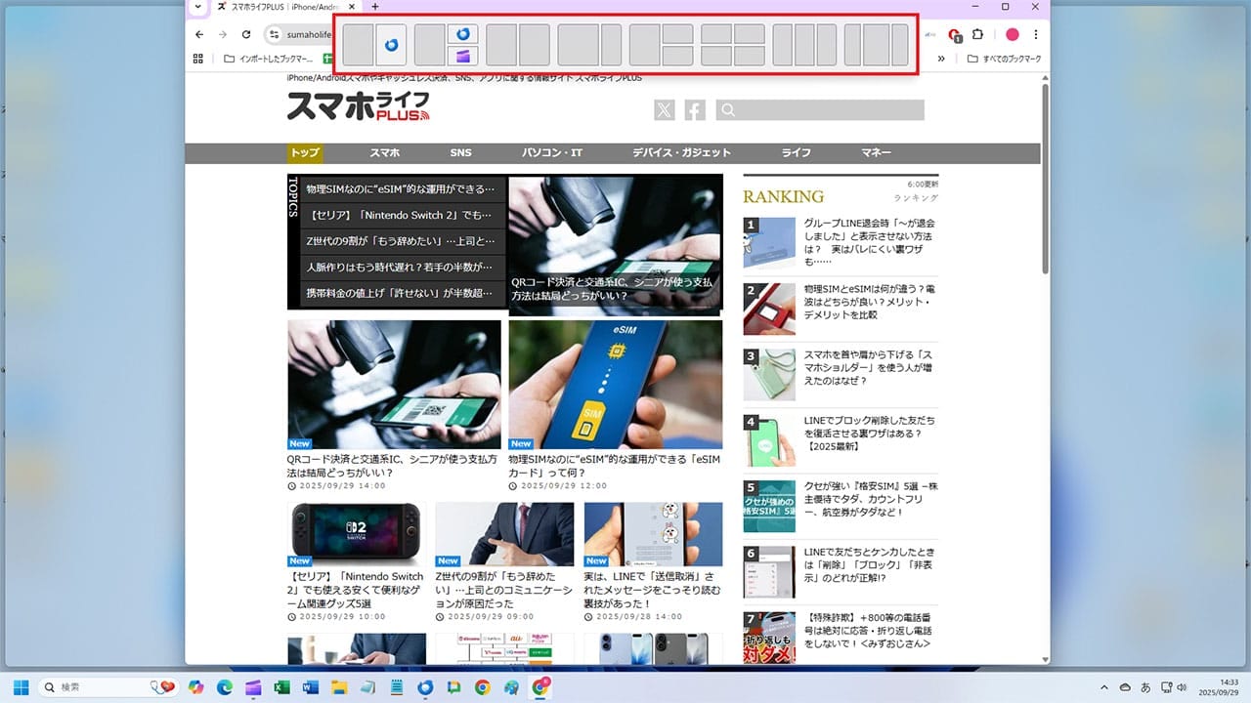Open Microsoft Edge from the taskbar
The height and width of the screenshot is (703, 1251).
[224, 687]
